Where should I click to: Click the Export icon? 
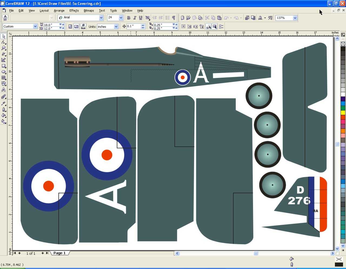[253, 18]
